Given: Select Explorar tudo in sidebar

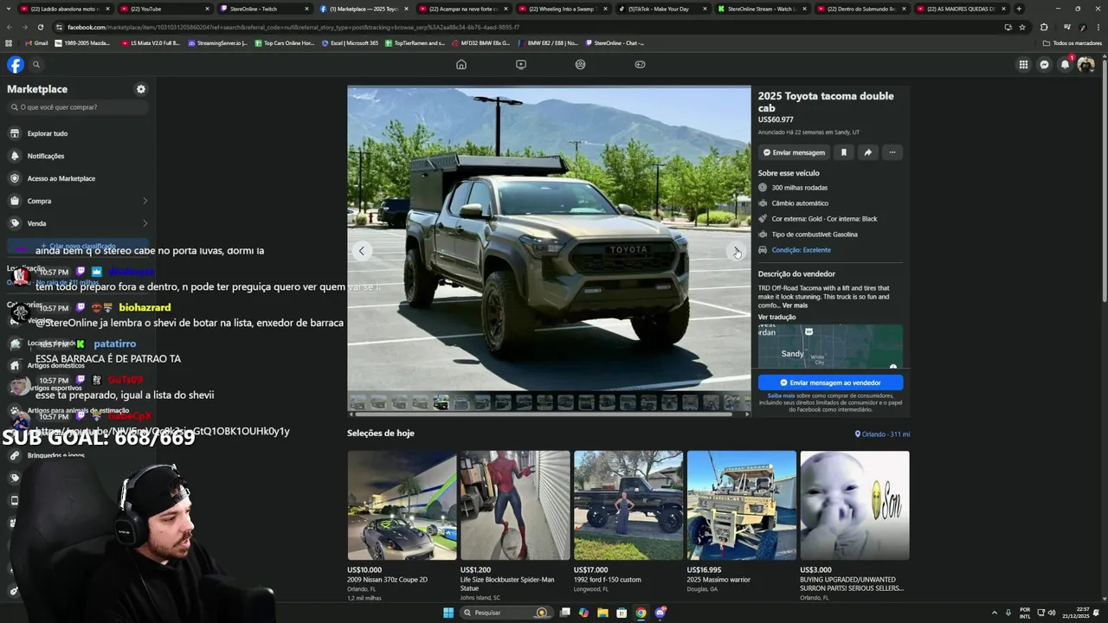Looking at the screenshot, I should tap(78, 133).
